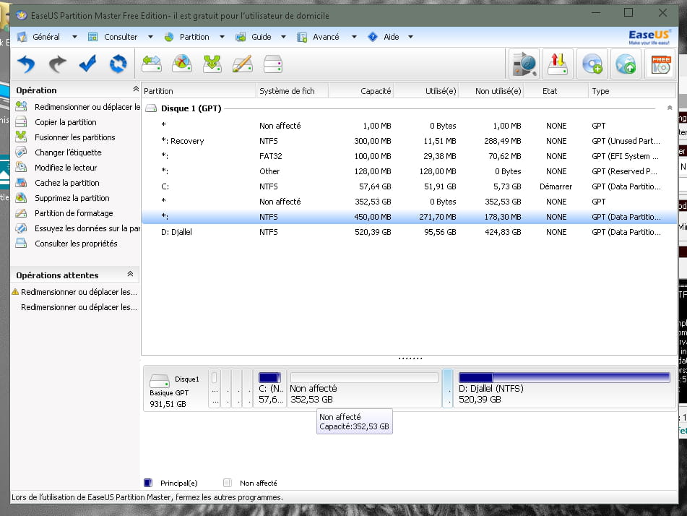Click the copy partition disk toolbar icon
This screenshot has height=516, width=687.
coord(272,64)
